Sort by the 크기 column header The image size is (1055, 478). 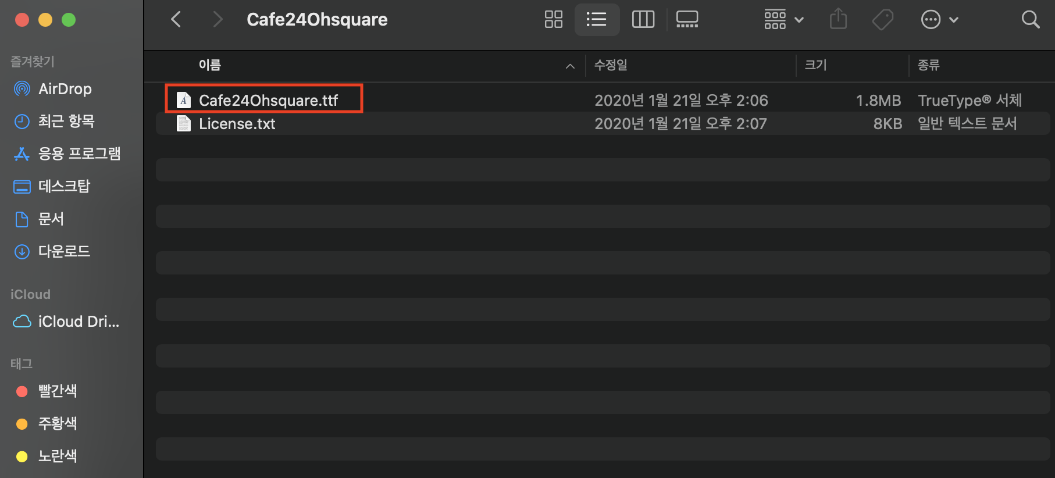(815, 65)
